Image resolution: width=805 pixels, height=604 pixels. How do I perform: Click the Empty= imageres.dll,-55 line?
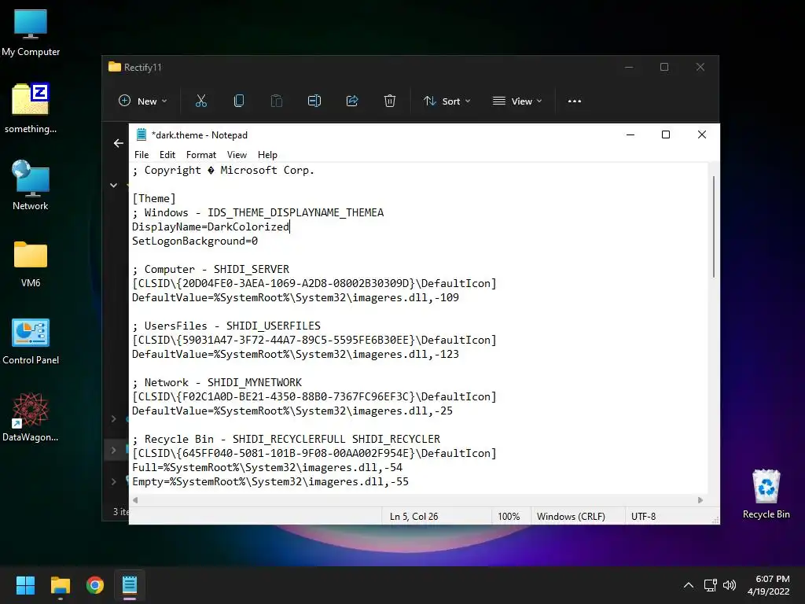(x=270, y=482)
